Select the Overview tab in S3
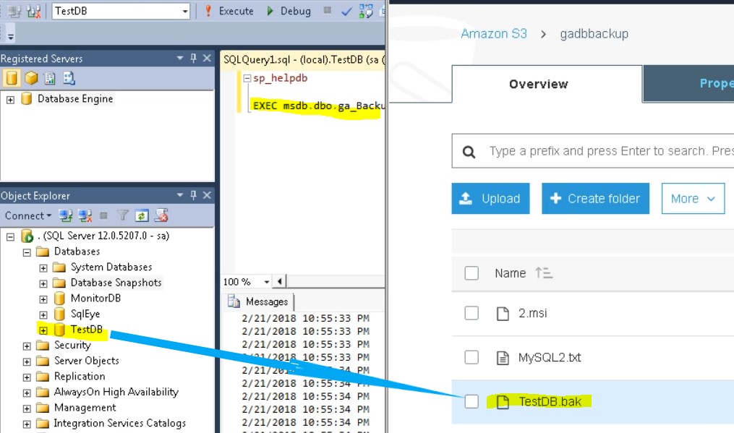The width and height of the screenshot is (734, 433). 547,84
